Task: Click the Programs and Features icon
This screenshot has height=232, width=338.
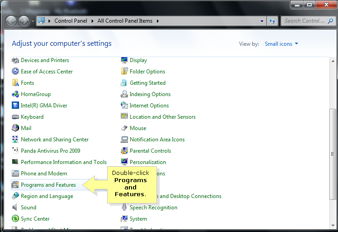Action: (15, 185)
